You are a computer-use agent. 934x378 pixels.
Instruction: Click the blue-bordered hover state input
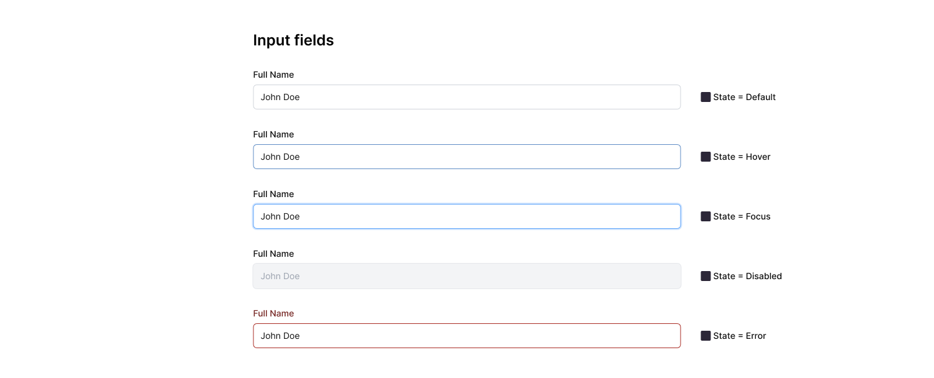tap(466, 157)
